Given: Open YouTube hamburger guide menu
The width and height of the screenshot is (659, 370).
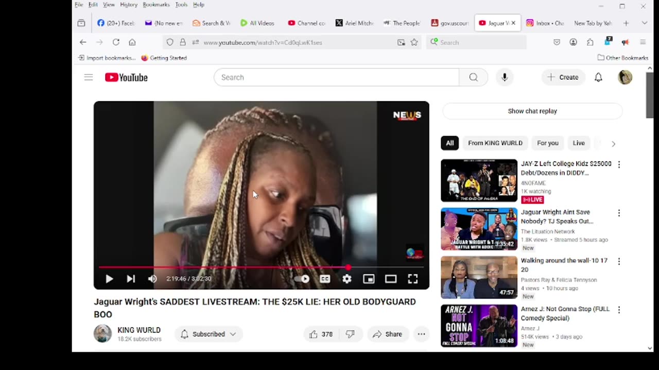Looking at the screenshot, I should (x=89, y=77).
